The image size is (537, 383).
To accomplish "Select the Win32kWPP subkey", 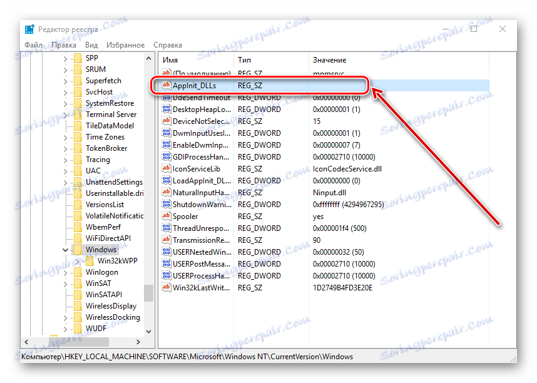I will [118, 261].
